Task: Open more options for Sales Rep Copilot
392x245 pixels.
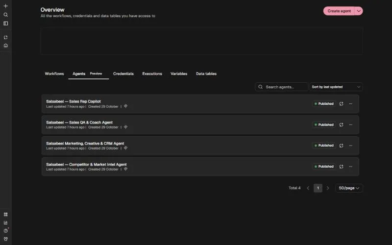Action: point(351,104)
